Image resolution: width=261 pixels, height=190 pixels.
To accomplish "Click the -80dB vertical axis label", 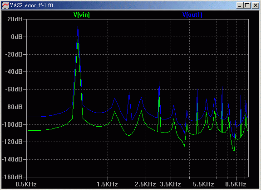I will click(x=14, y=107).
